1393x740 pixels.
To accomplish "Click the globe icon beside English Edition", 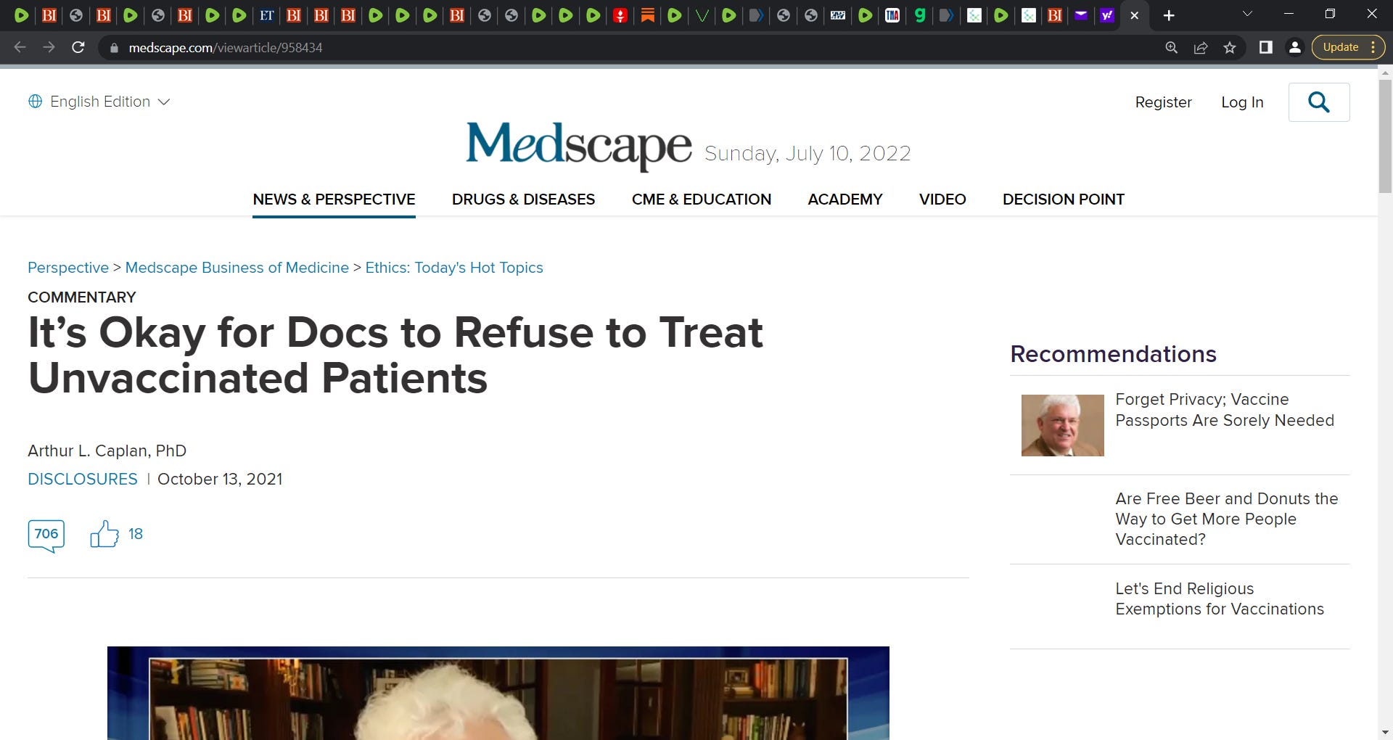I will [x=35, y=102].
